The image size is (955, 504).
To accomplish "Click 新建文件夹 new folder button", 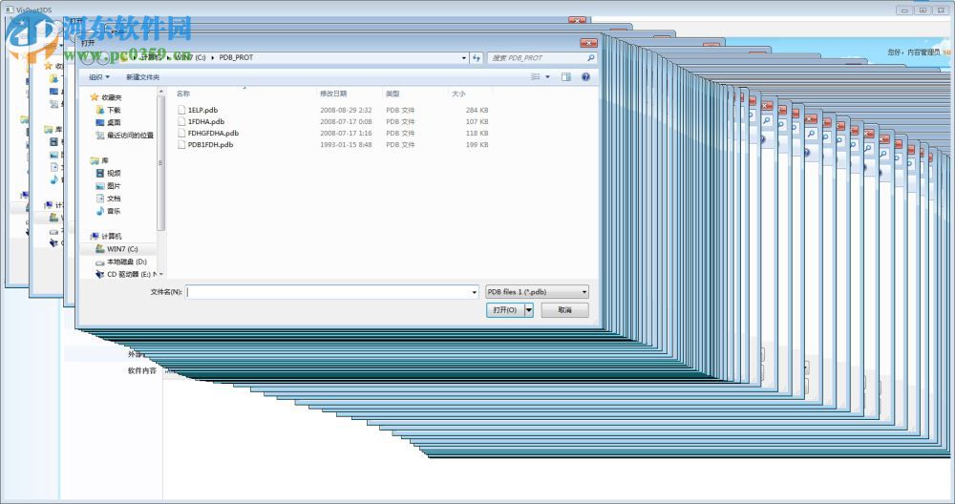I will click(x=142, y=77).
